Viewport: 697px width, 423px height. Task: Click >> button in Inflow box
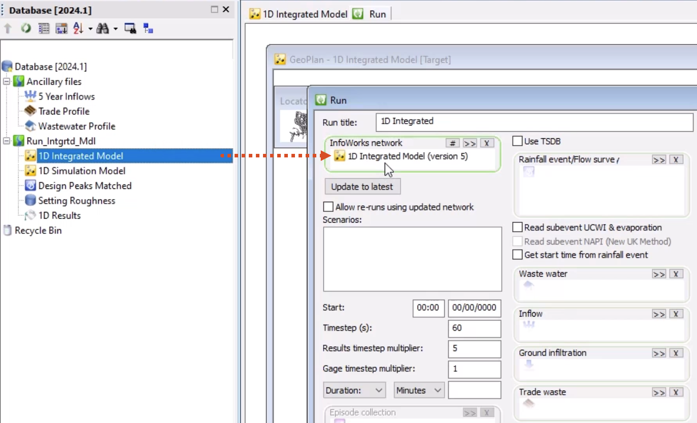pos(659,314)
